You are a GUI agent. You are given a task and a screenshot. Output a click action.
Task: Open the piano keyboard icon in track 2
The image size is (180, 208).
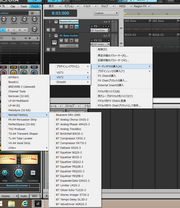(x=54, y=42)
